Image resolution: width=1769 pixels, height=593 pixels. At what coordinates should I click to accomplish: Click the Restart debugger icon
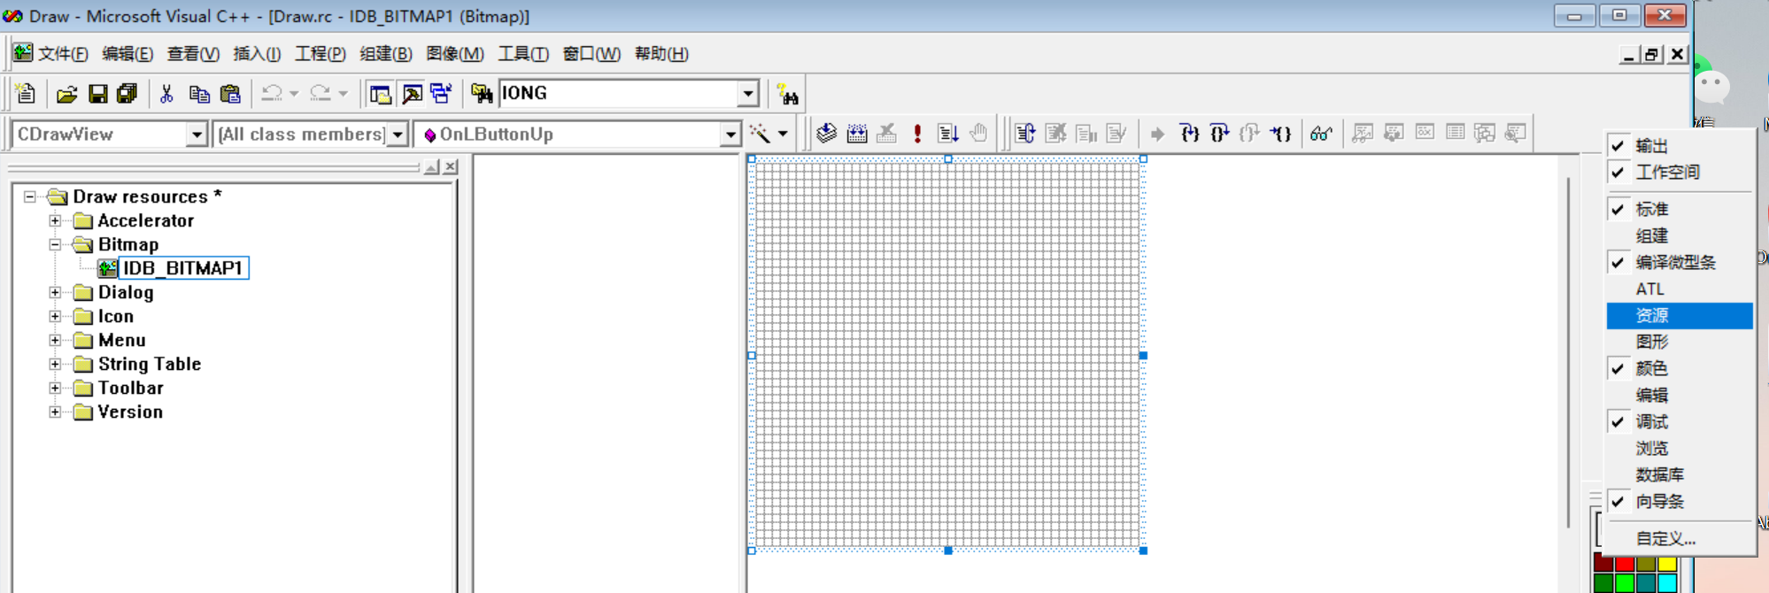pyautogui.click(x=1025, y=134)
